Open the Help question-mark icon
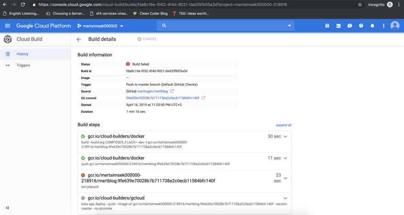This screenshot has width=404, height=215. tap(361, 26)
